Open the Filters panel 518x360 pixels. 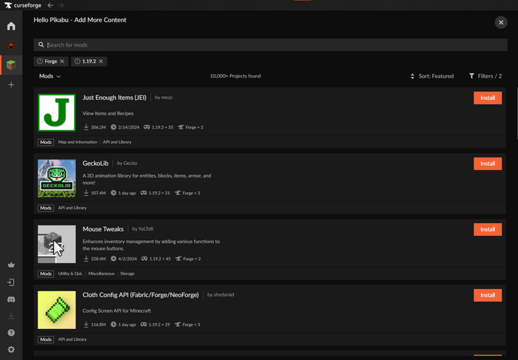pyautogui.click(x=485, y=76)
